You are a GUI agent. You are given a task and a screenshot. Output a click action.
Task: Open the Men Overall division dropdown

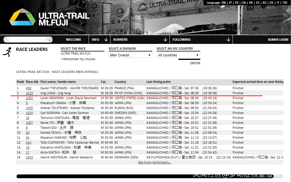click(131, 55)
